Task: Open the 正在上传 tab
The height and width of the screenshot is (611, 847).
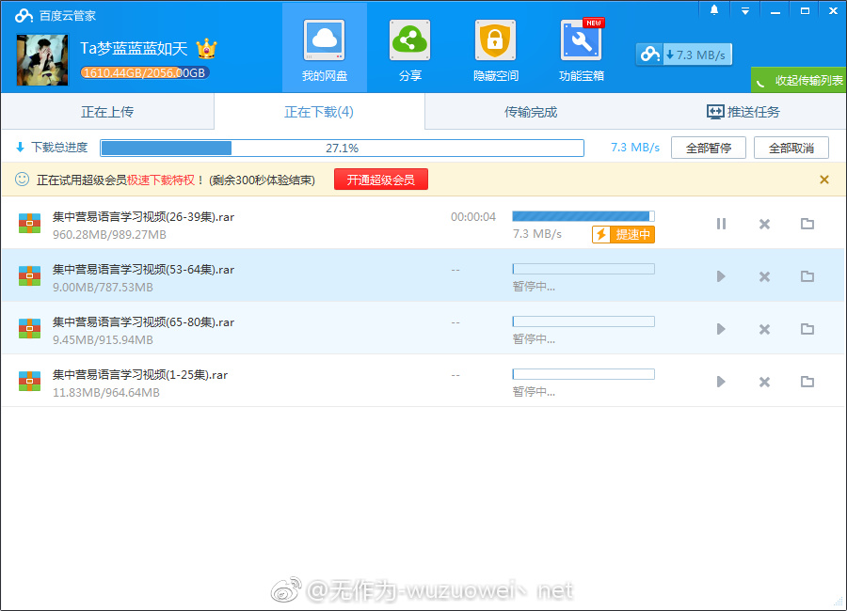Action: tap(107, 111)
